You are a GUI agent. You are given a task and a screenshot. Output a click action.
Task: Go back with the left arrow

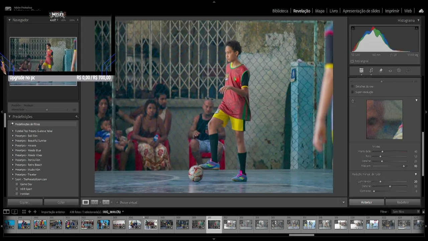(29, 212)
